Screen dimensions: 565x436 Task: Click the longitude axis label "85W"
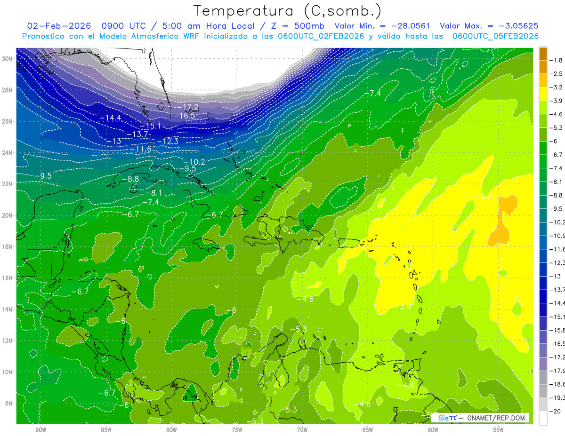click(x=106, y=430)
